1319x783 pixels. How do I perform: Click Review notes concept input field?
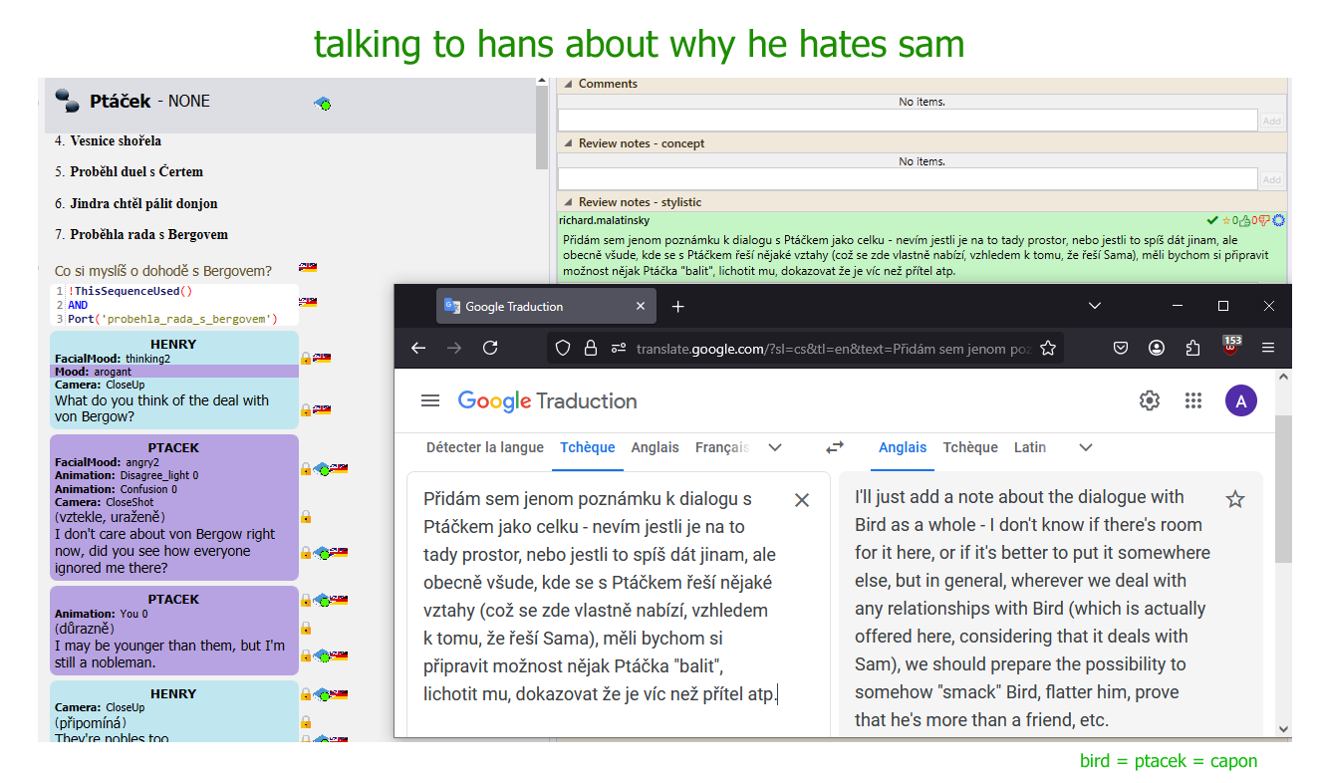tap(908, 179)
